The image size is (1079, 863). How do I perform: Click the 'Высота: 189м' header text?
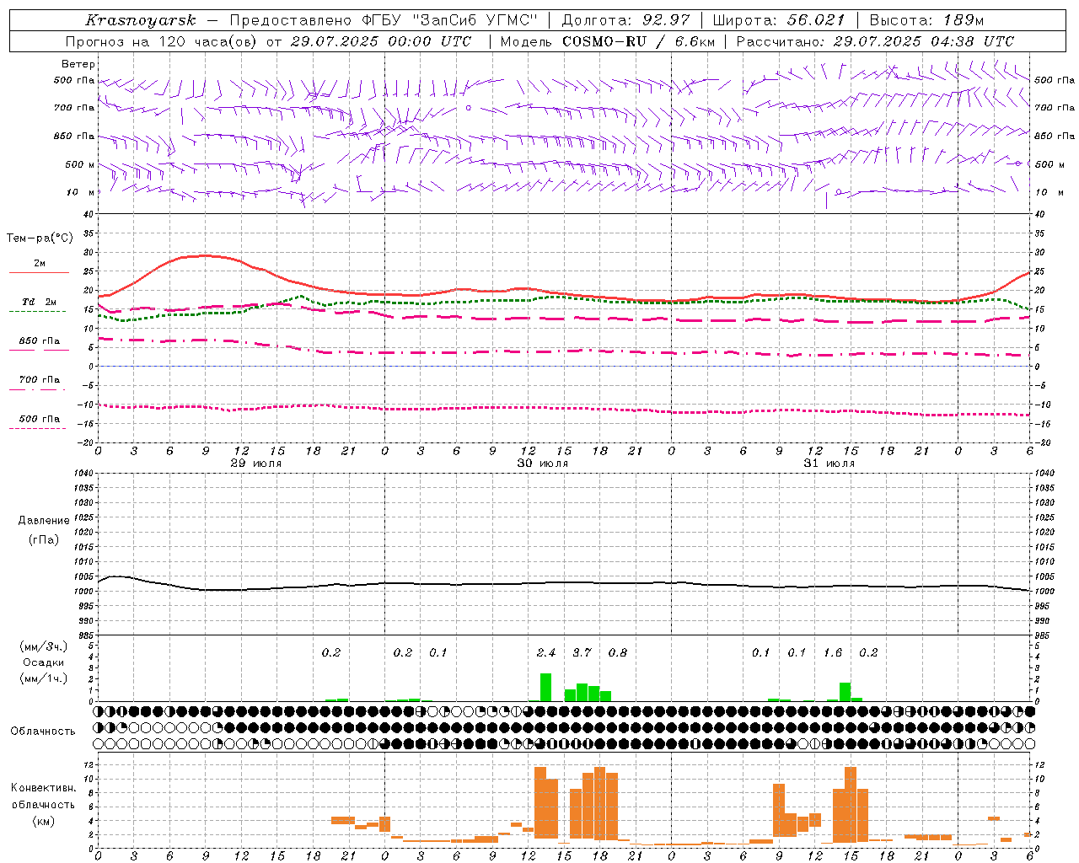pos(926,20)
